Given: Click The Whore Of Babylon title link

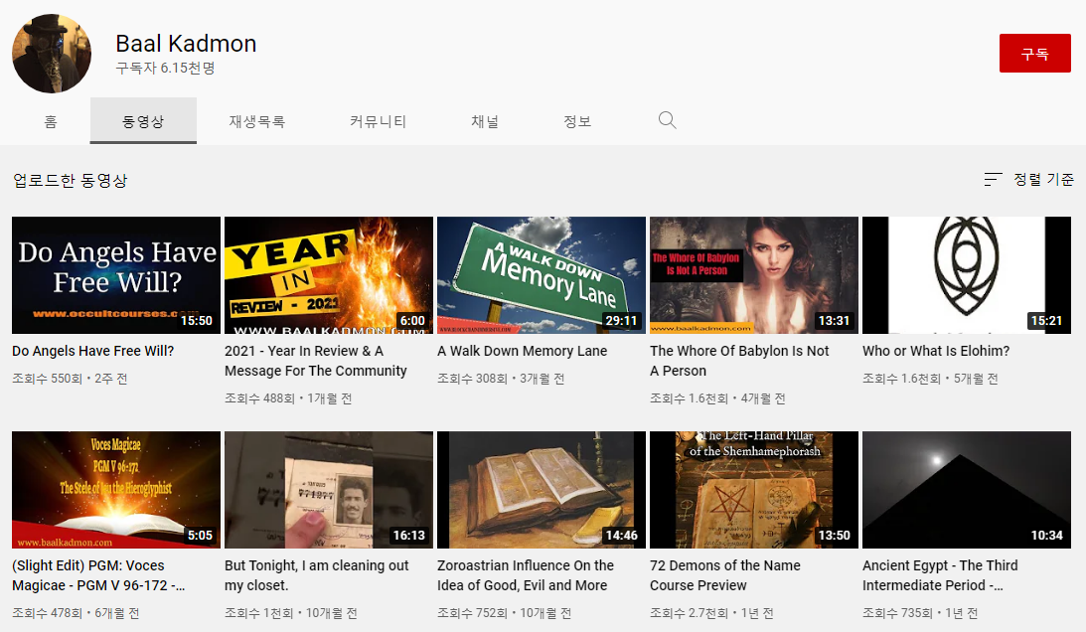Looking at the screenshot, I should click(x=739, y=361).
